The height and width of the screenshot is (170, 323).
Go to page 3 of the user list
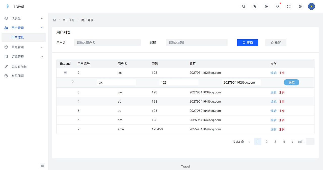click(x=275, y=142)
